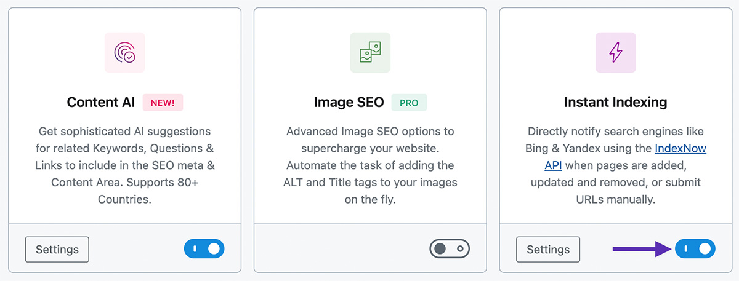Click the Content AI module icon
The width and height of the screenshot is (739, 281).
tap(124, 53)
